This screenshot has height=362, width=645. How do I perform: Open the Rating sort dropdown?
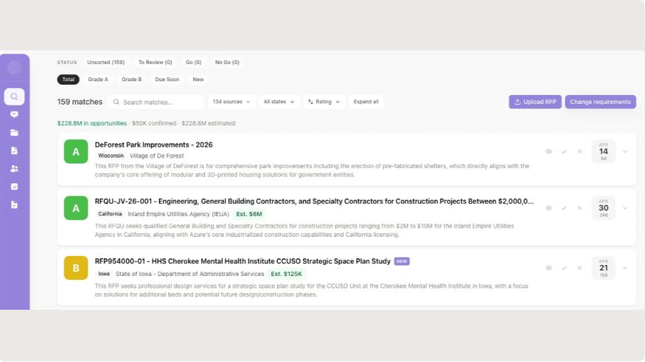[324, 102]
